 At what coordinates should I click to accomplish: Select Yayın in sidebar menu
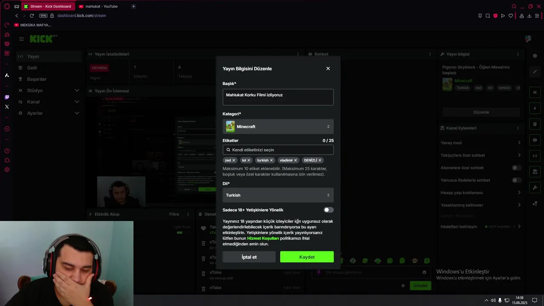pyautogui.click(x=49, y=57)
